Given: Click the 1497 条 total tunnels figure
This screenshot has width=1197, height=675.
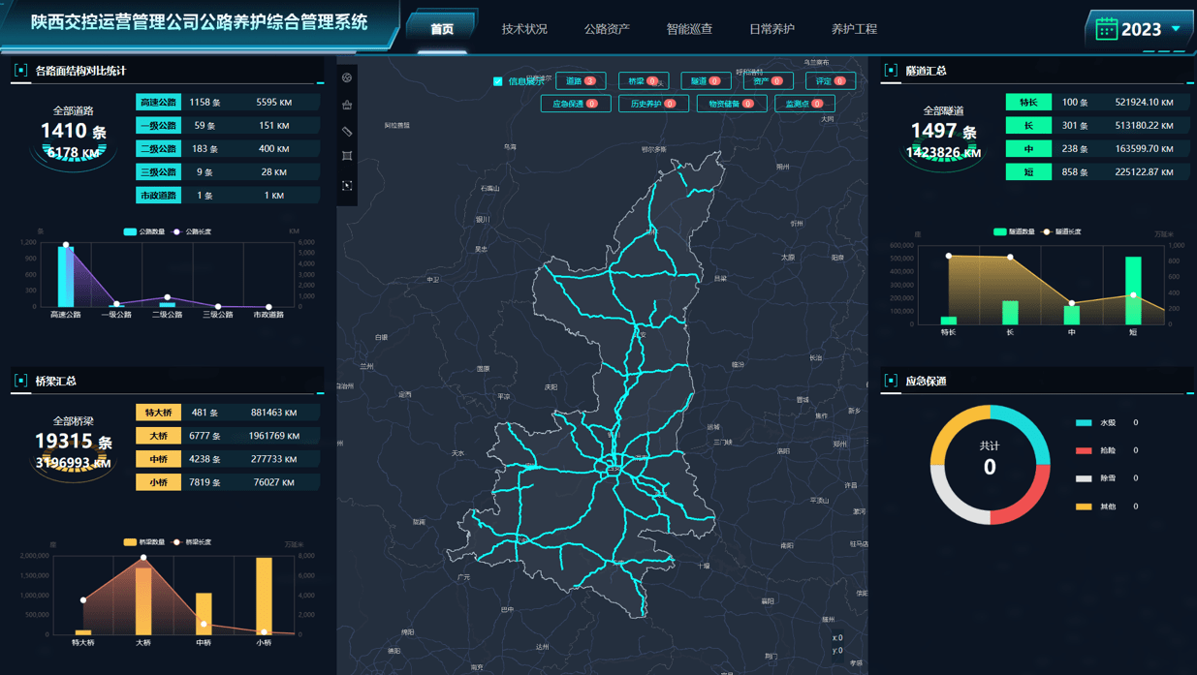Looking at the screenshot, I should (943, 131).
